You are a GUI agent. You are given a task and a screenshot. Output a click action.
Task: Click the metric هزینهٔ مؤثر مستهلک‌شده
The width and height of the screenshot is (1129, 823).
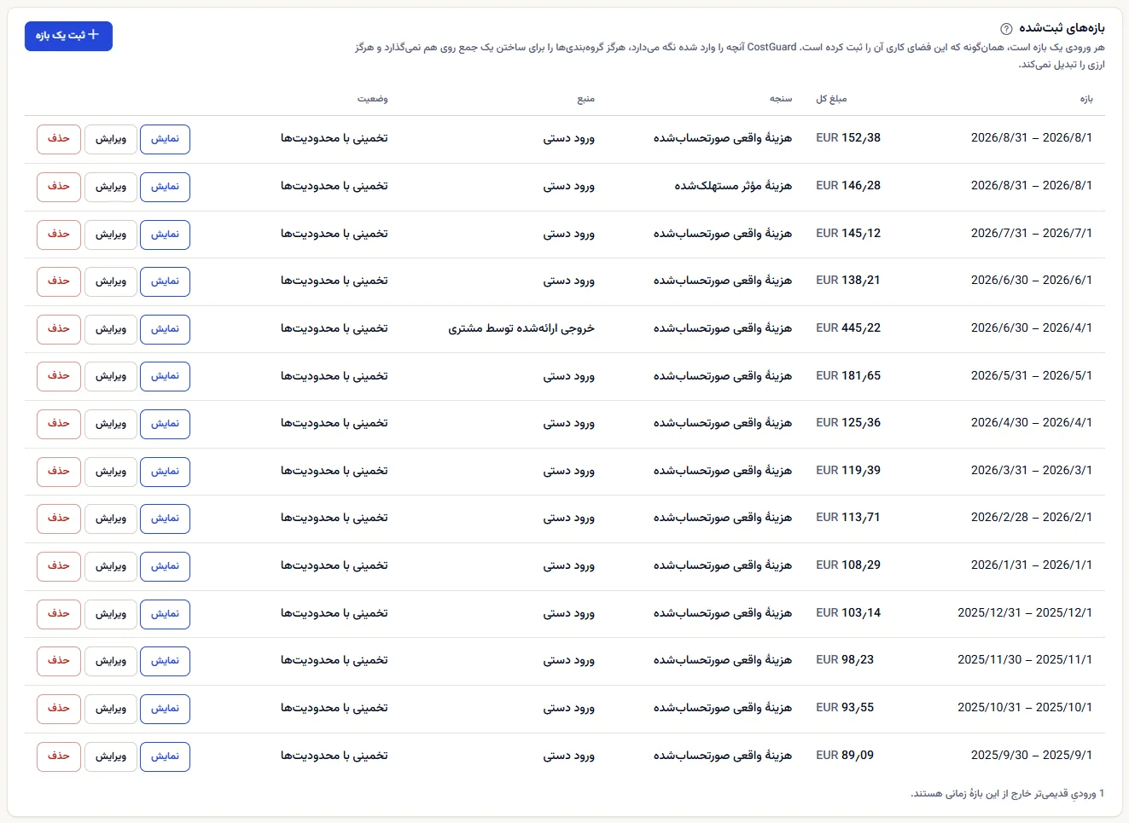(x=733, y=186)
